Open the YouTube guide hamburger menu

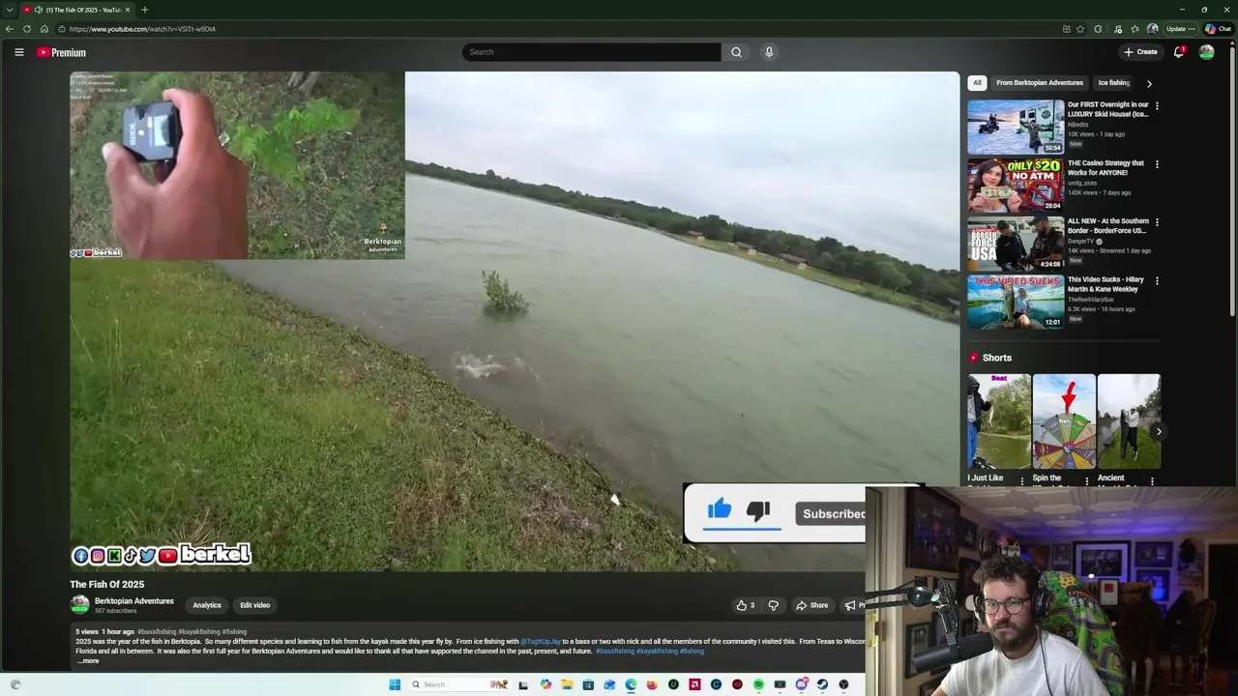tap(18, 52)
